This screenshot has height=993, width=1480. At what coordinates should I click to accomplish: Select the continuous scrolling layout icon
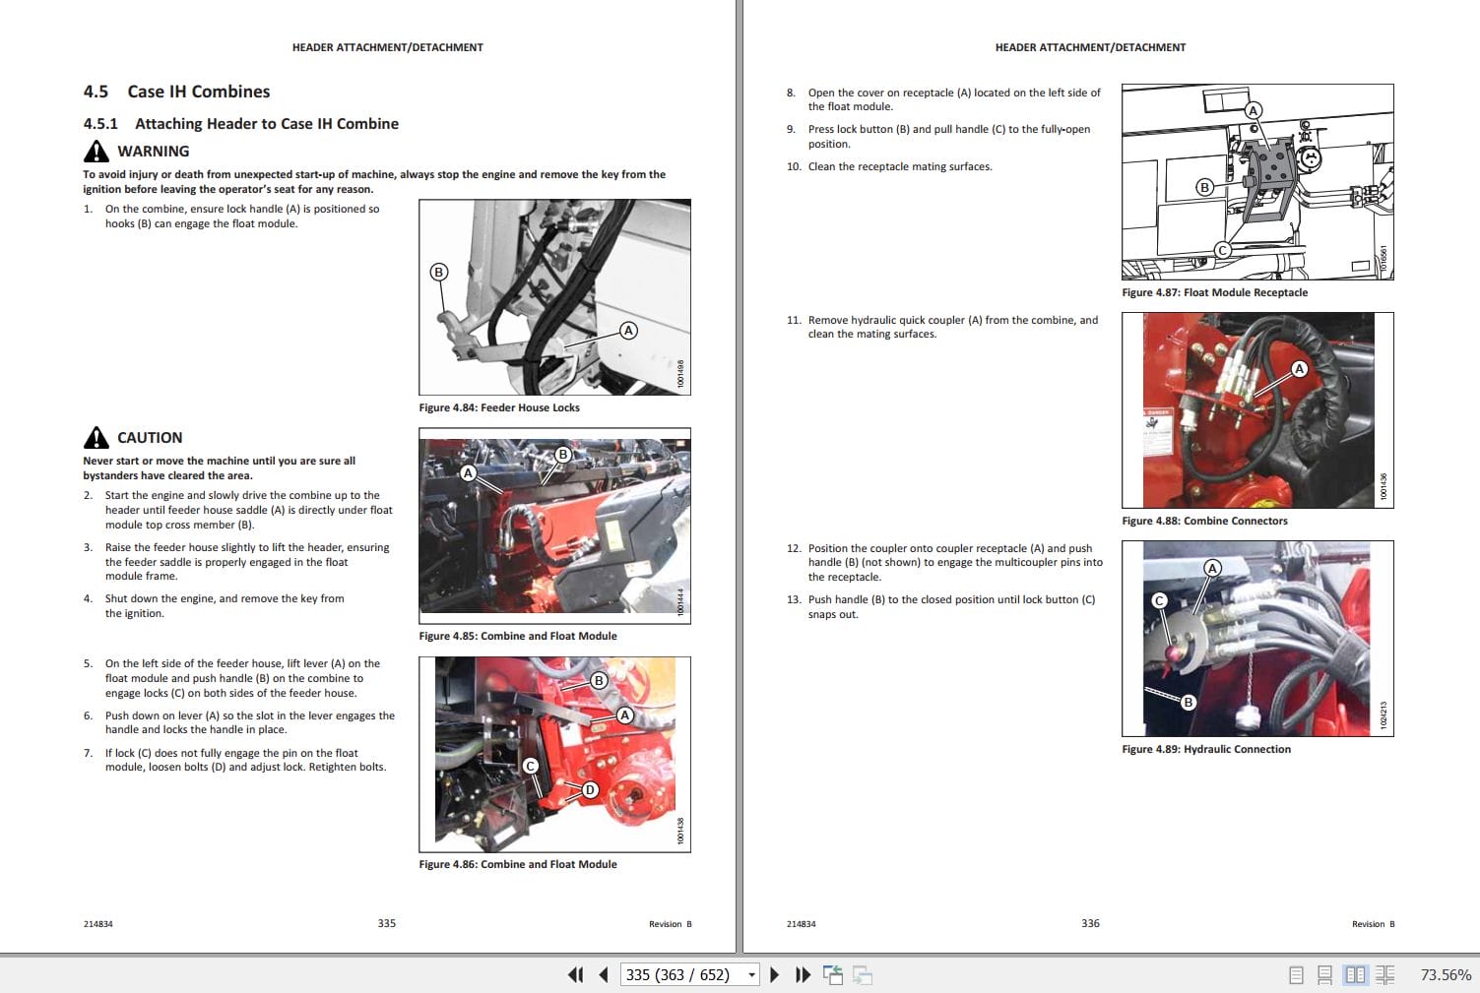click(1323, 974)
